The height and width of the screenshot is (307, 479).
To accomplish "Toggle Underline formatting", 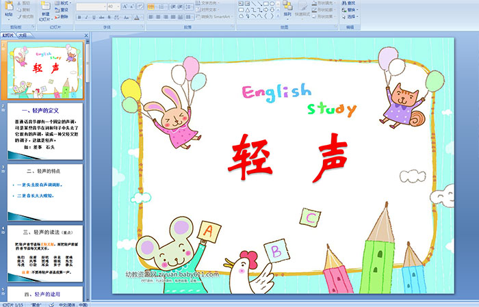I will [92, 16].
